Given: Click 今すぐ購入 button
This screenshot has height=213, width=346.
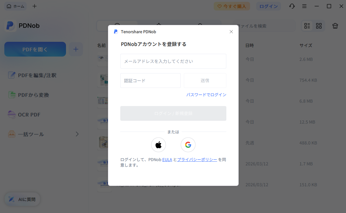Looking at the screenshot, I should 232,6.
